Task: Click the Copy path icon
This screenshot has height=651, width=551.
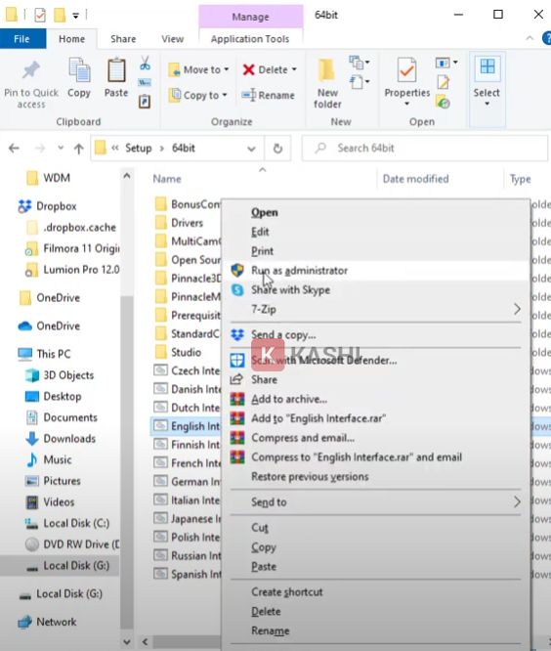Action: tap(145, 83)
